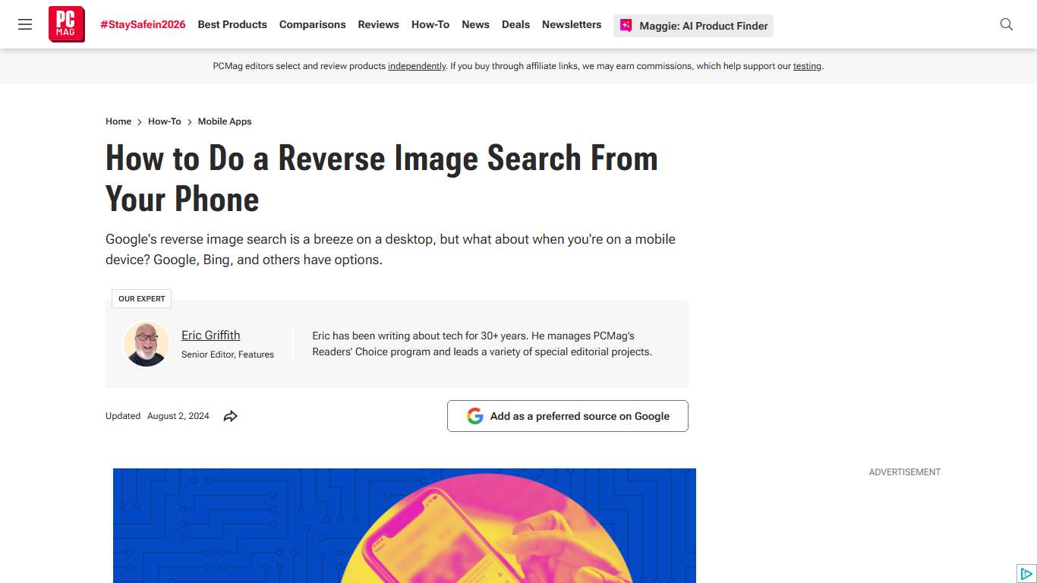Screen dimensions: 1037x583
Task: Open the site search magnifier
Action: click(1006, 24)
